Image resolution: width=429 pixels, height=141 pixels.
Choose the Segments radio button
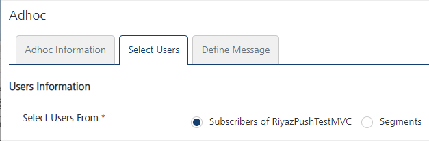point(367,122)
